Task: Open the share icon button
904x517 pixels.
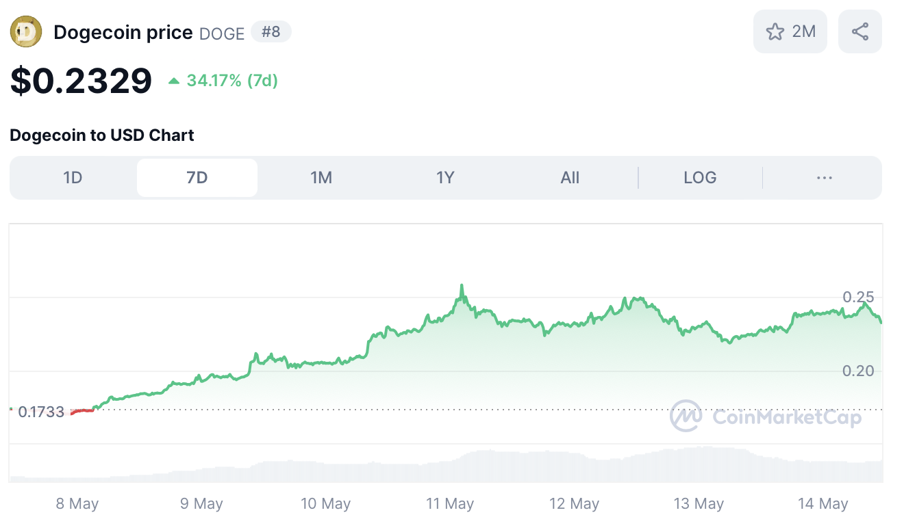Action: click(860, 31)
